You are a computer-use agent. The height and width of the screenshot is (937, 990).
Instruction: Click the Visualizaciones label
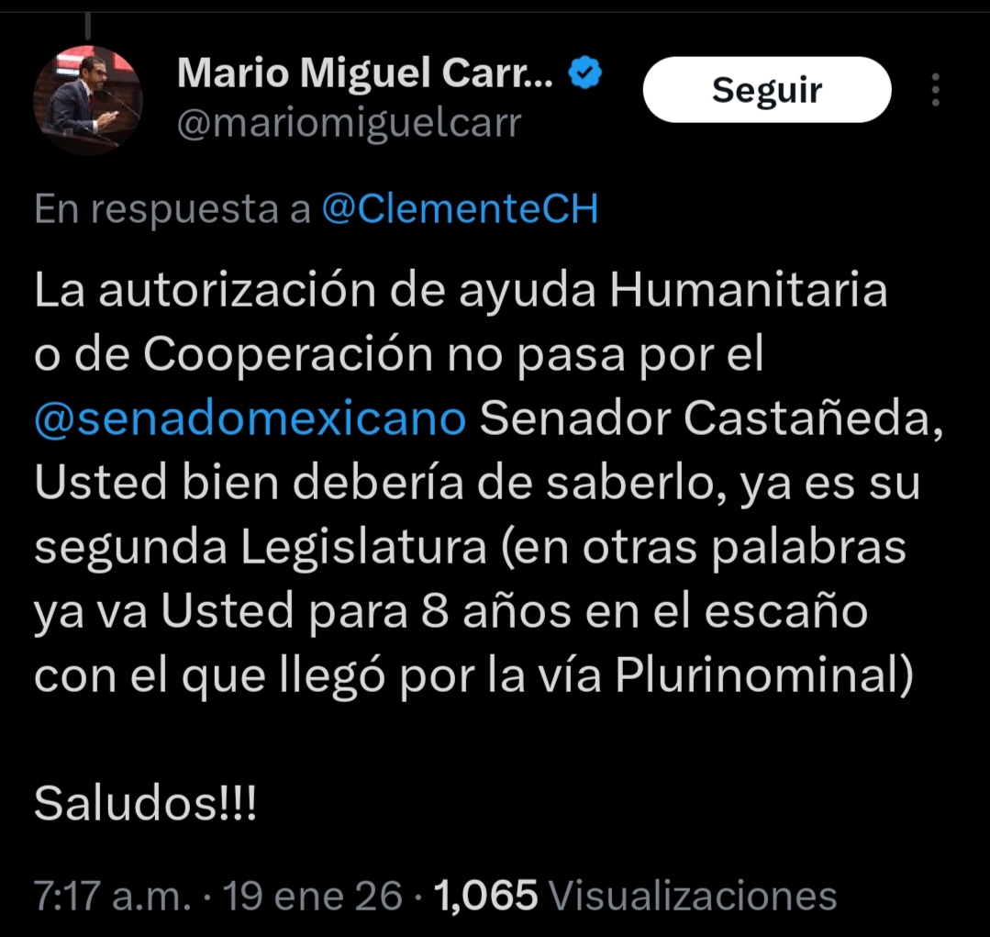[x=693, y=896]
